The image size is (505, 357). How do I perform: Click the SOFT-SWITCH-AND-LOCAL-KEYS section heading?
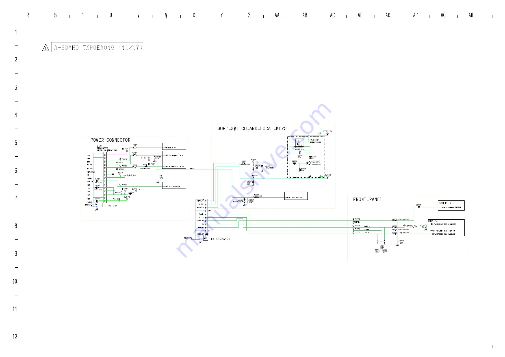click(252, 129)
